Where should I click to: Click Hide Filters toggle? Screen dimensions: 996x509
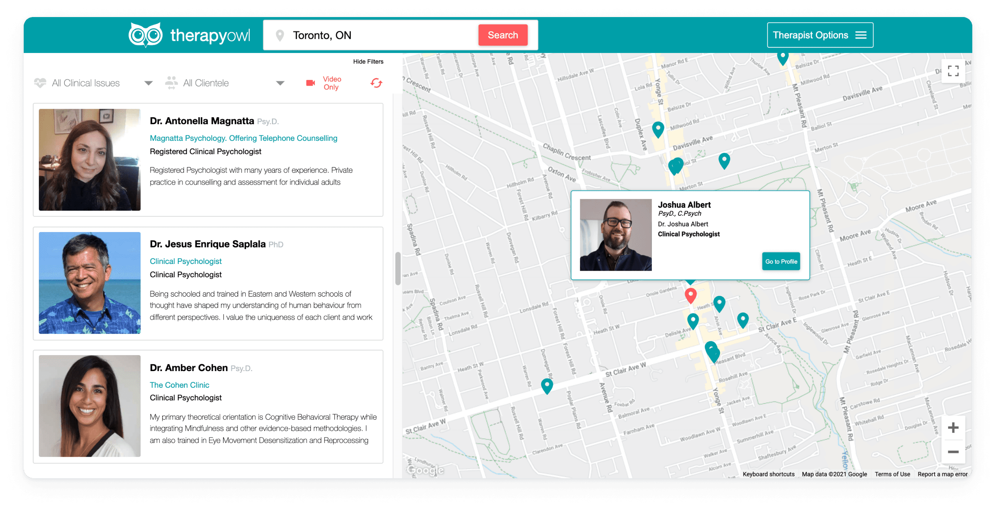pyautogui.click(x=368, y=62)
